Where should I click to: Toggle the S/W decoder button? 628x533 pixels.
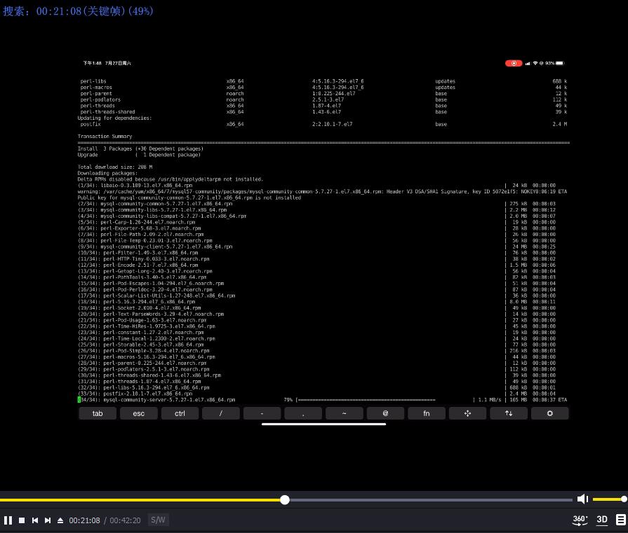coord(158,520)
